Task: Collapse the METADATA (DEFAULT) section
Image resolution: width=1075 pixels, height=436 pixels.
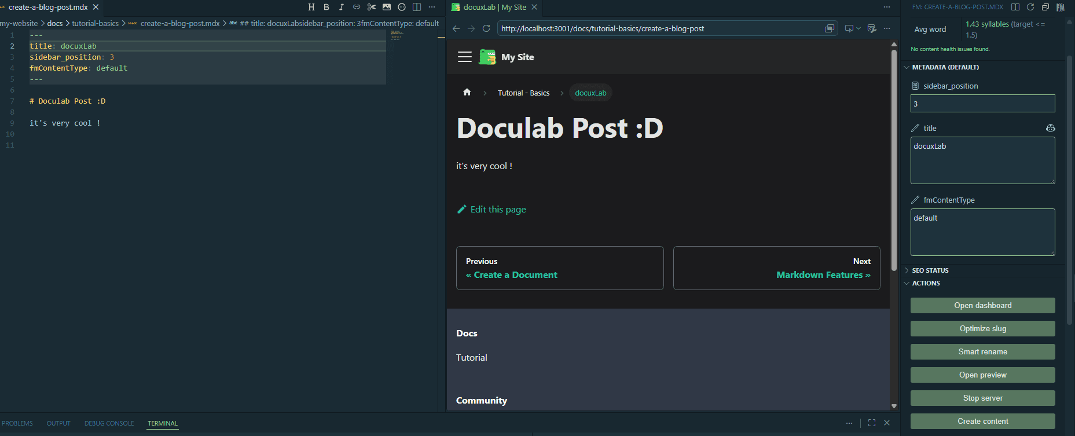Action: 945,67
